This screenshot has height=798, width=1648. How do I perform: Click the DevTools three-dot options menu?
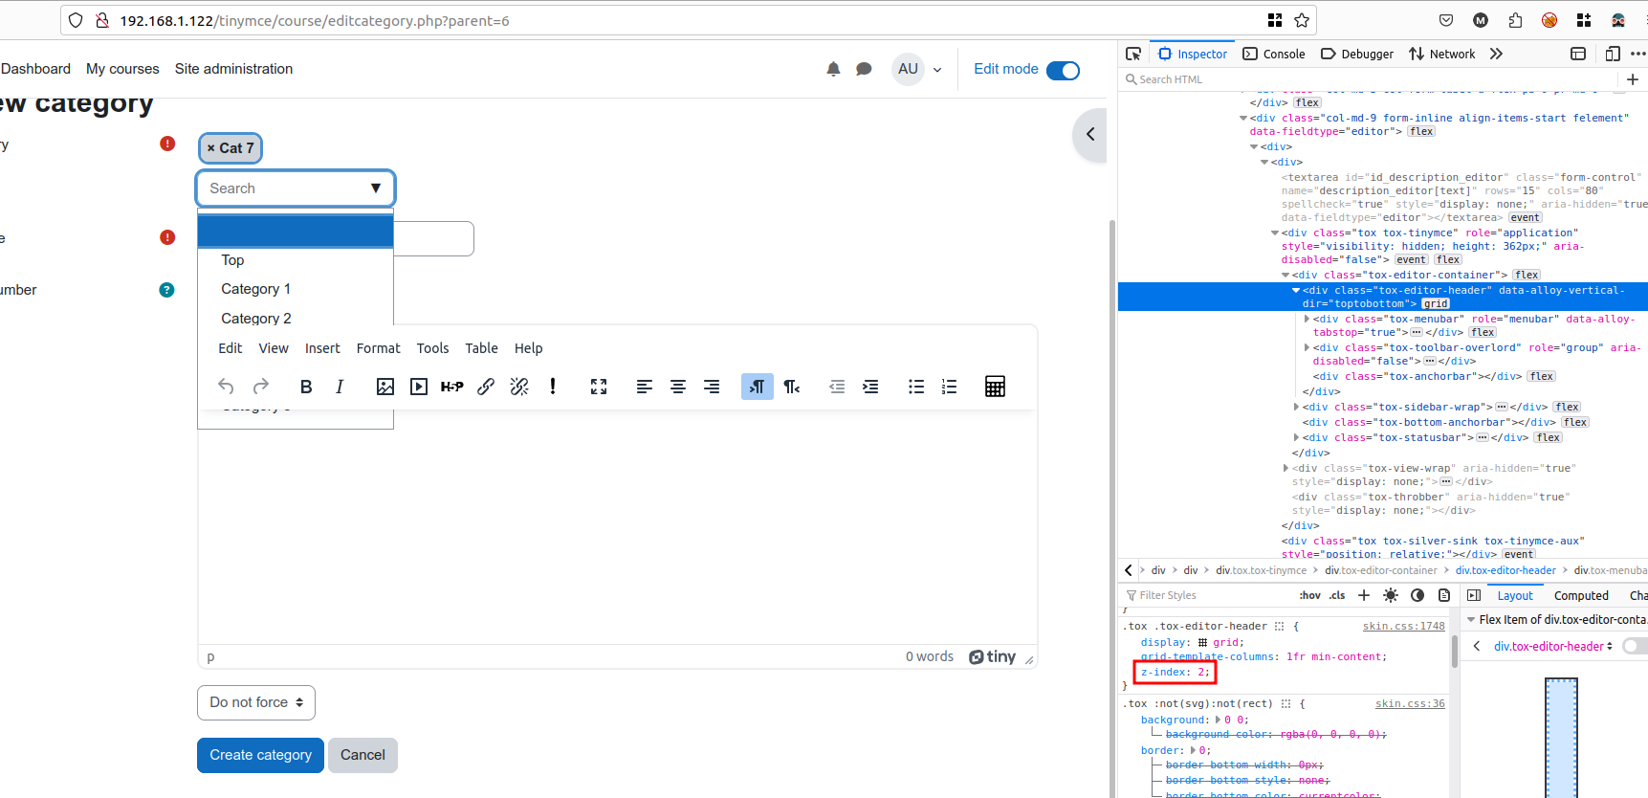[1637, 54]
